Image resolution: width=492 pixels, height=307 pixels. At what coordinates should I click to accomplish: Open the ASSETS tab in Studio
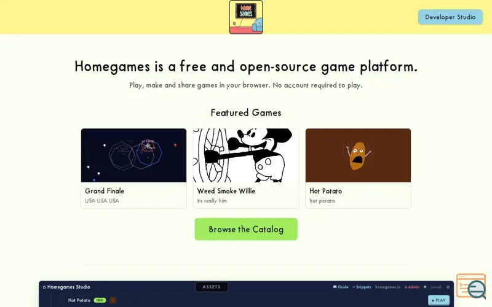coord(212,287)
